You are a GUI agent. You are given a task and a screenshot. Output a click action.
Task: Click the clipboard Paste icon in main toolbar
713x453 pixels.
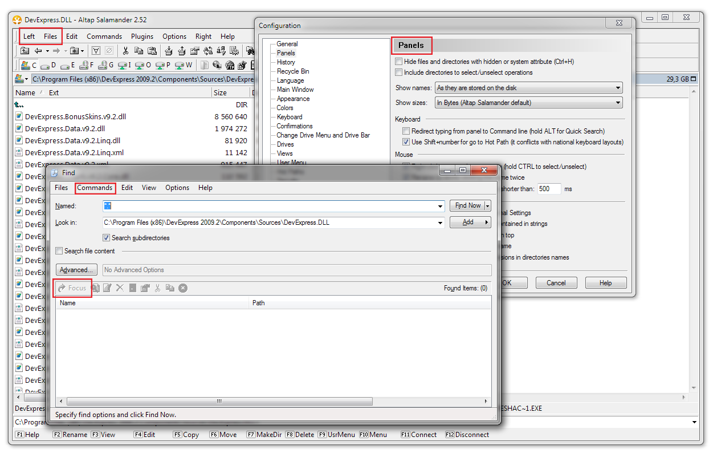[152, 51]
